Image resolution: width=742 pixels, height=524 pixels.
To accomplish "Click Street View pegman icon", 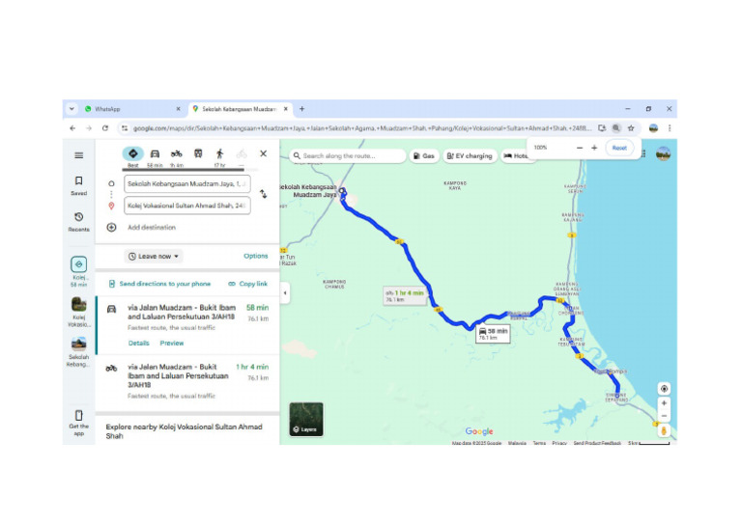I will click(x=665, y=430).
